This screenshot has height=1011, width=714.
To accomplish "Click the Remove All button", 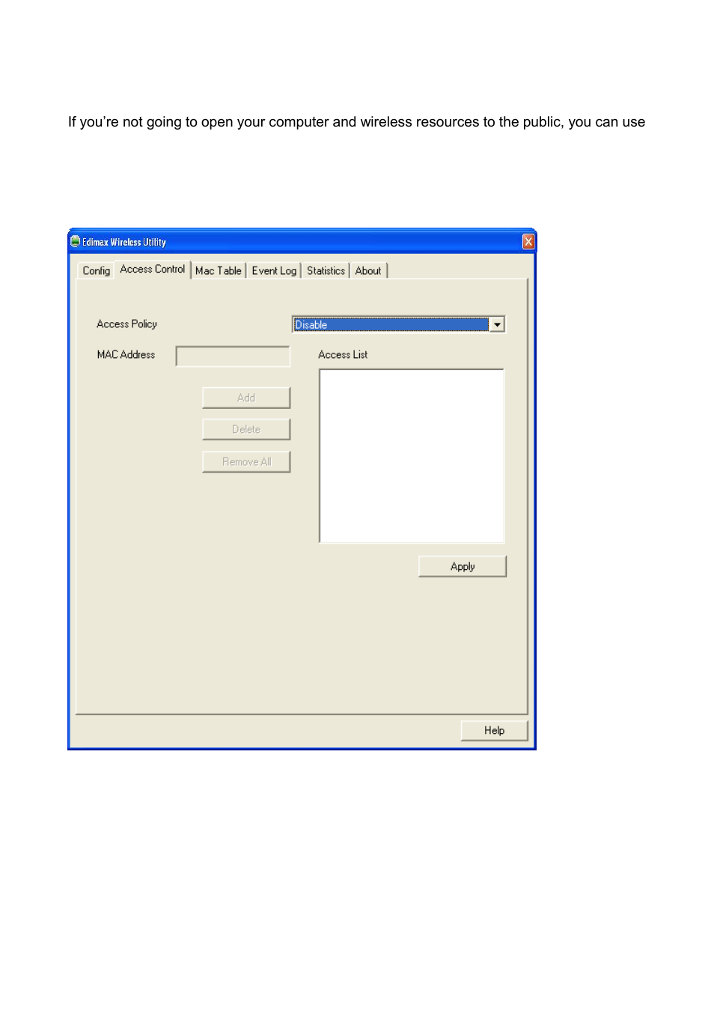I will [x=246, y=461].
